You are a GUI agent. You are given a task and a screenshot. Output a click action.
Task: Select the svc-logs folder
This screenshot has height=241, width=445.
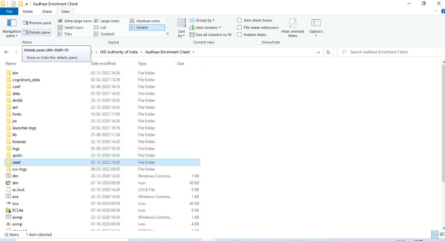point(103,169)
